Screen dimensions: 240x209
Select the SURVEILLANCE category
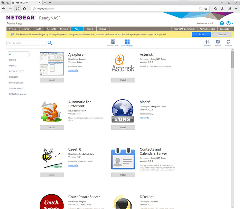[x=16, y=83]
